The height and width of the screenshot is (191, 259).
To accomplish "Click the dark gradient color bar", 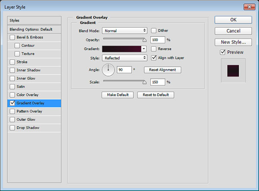I will pos(123,49).
